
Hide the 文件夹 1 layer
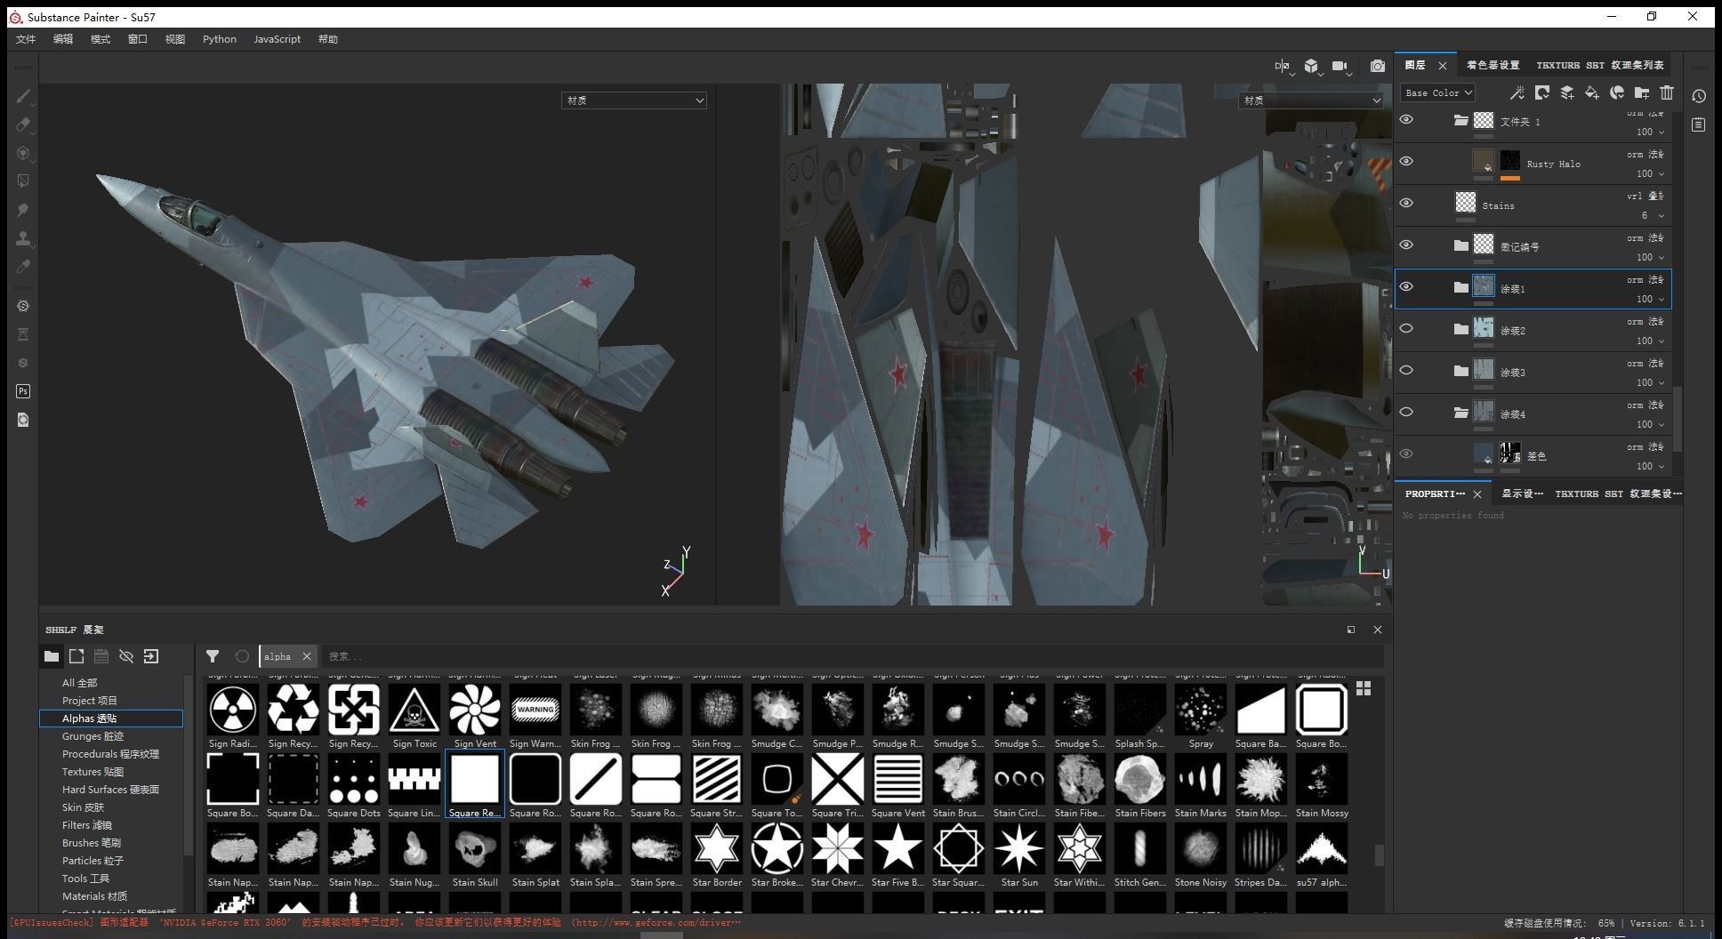(1406, 119)
